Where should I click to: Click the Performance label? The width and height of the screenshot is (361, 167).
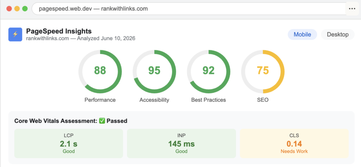pos(100,100)
